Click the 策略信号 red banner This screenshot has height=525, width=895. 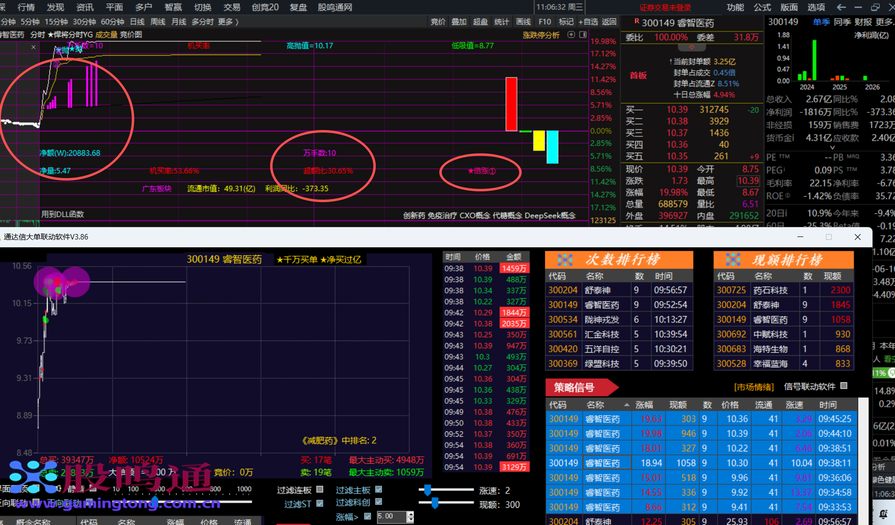pos(582,388)
